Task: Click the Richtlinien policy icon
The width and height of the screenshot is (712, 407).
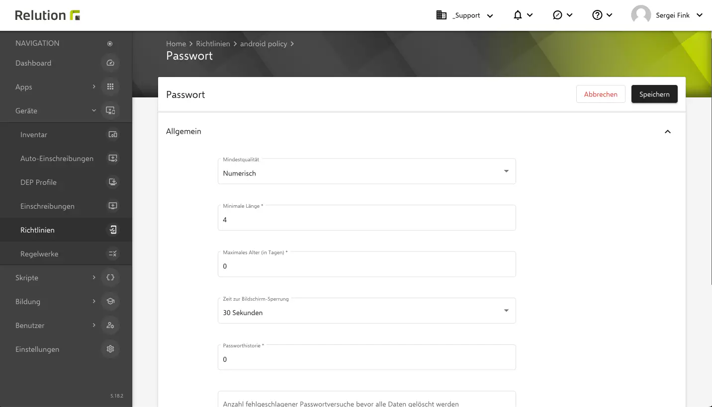Action: [113, 230]
